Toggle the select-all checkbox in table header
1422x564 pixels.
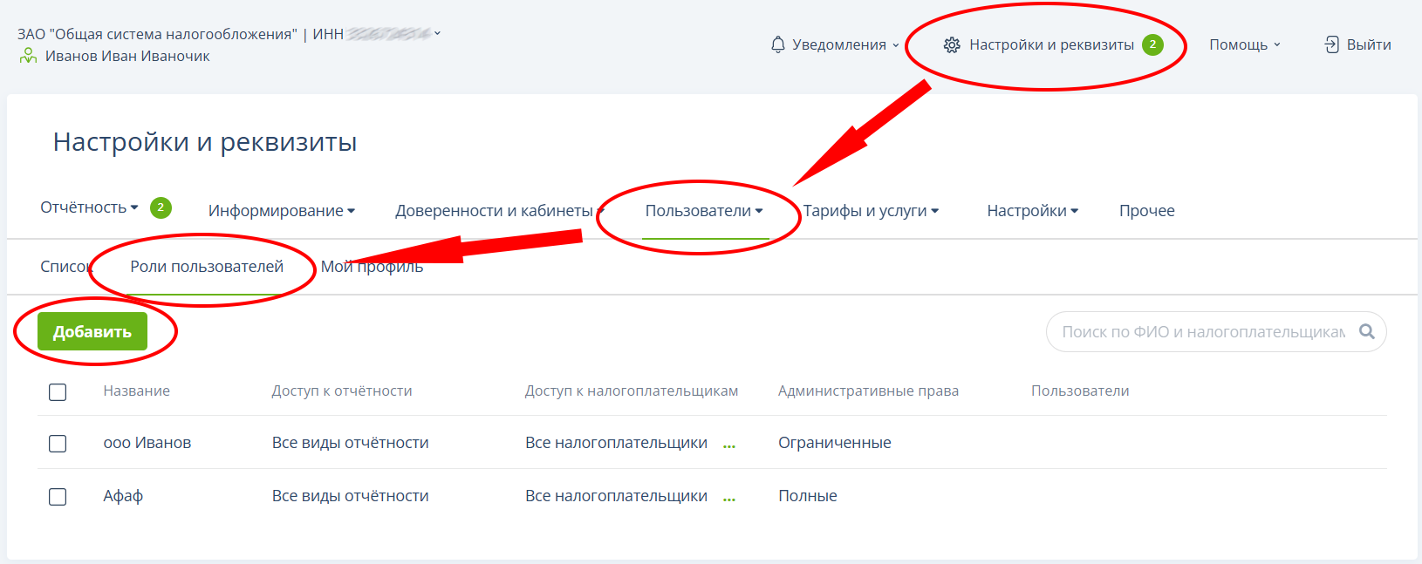[x=58, y=391]
